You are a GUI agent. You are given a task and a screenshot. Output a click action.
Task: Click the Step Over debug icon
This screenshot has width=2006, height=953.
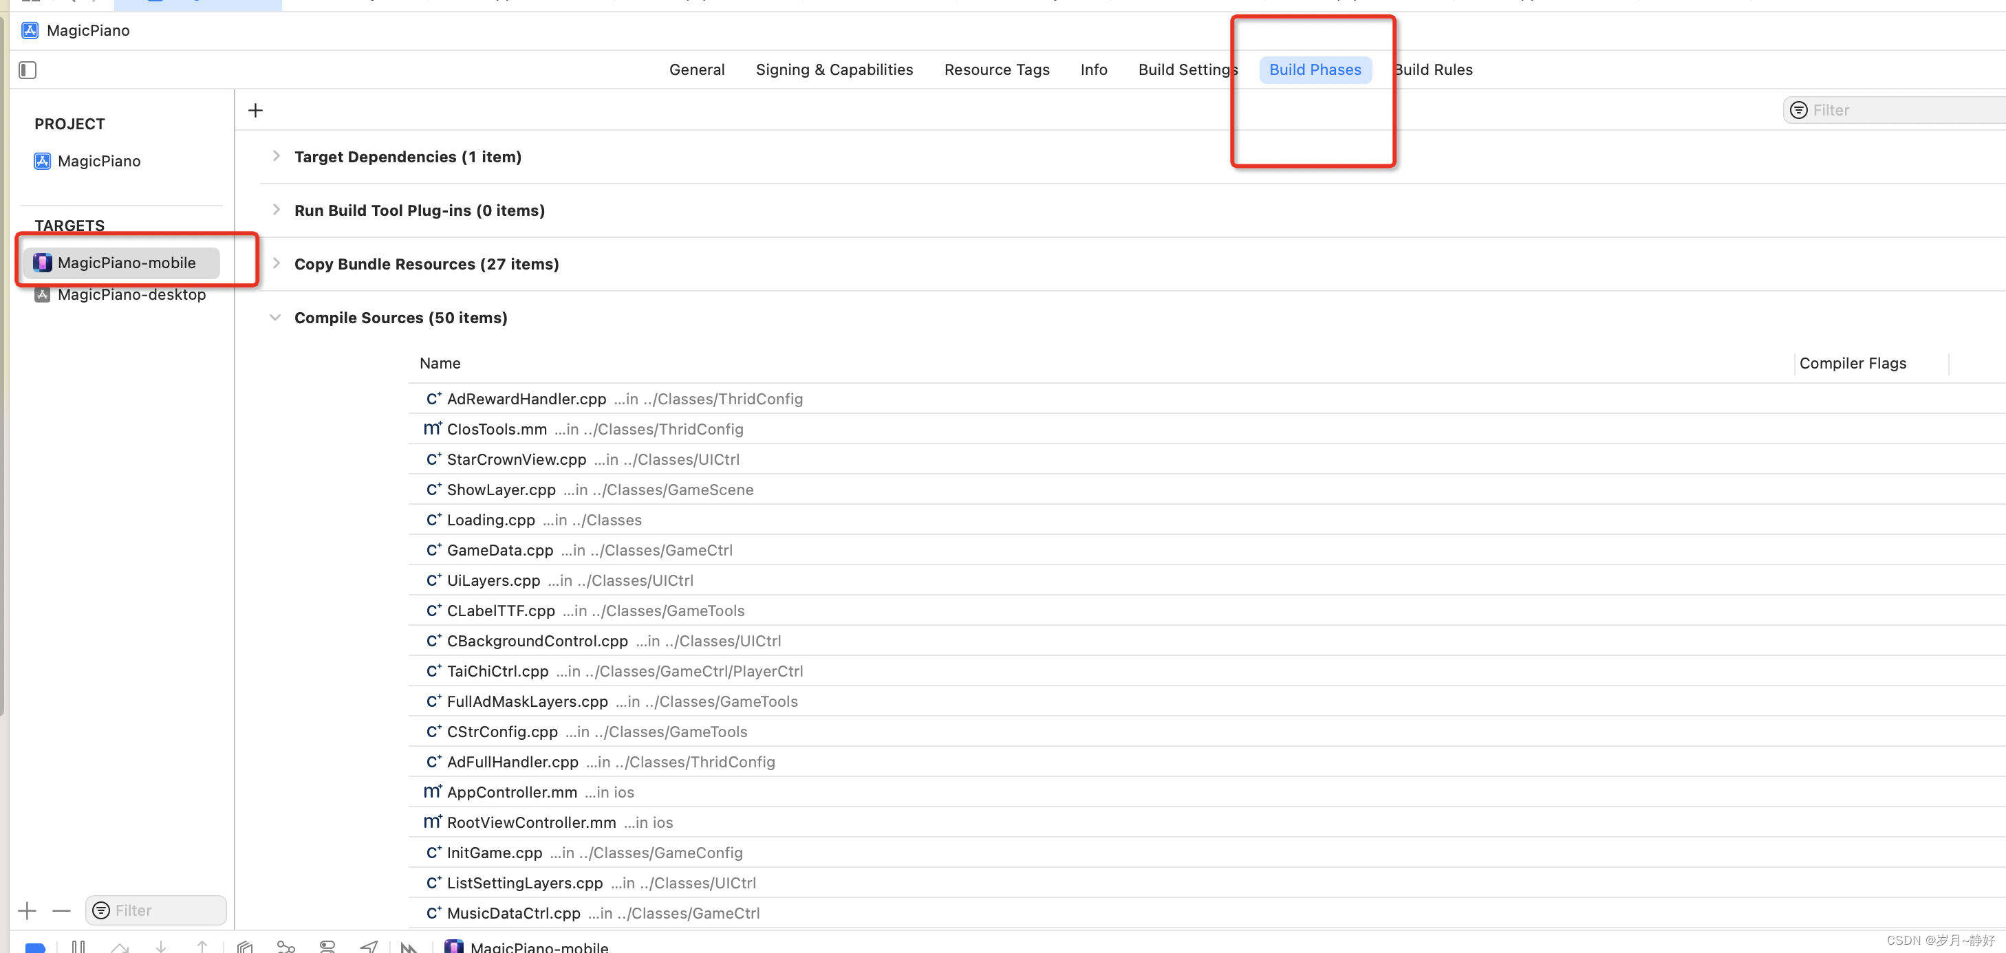coord(120,947)
